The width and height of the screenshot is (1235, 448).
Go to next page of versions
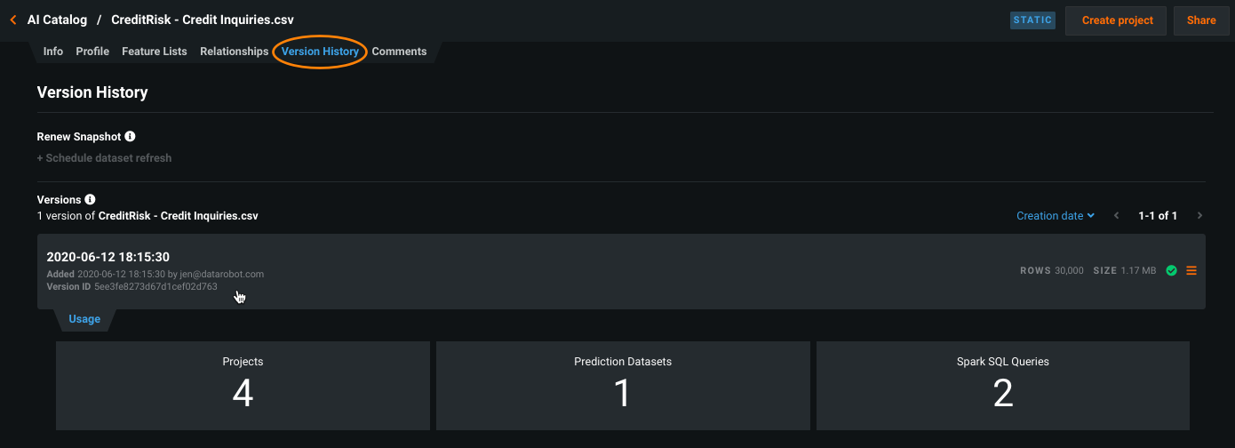tap(1199, 216)
